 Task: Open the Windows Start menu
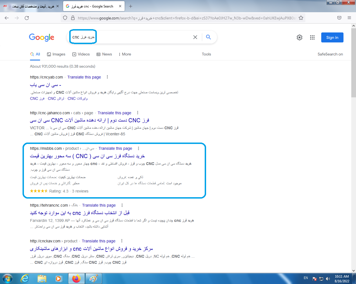8,278
